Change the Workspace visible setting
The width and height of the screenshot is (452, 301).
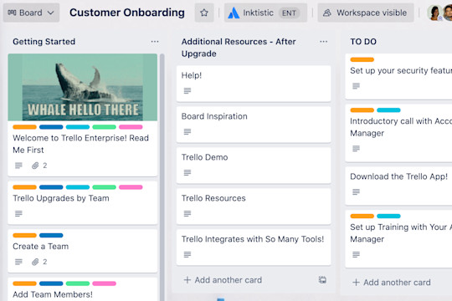click(366, 13)
